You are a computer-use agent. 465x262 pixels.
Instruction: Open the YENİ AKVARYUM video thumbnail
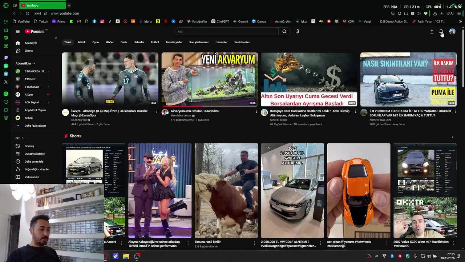[x=210, y=79]
